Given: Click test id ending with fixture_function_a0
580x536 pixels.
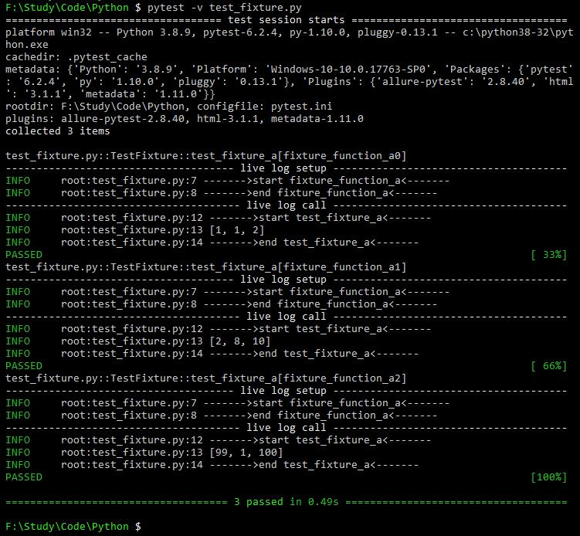Looking at the screenshot, I should (206, 156).
